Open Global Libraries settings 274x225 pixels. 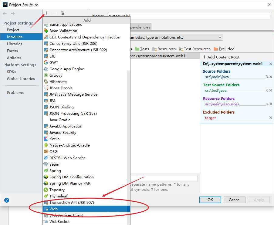point(21,79)
